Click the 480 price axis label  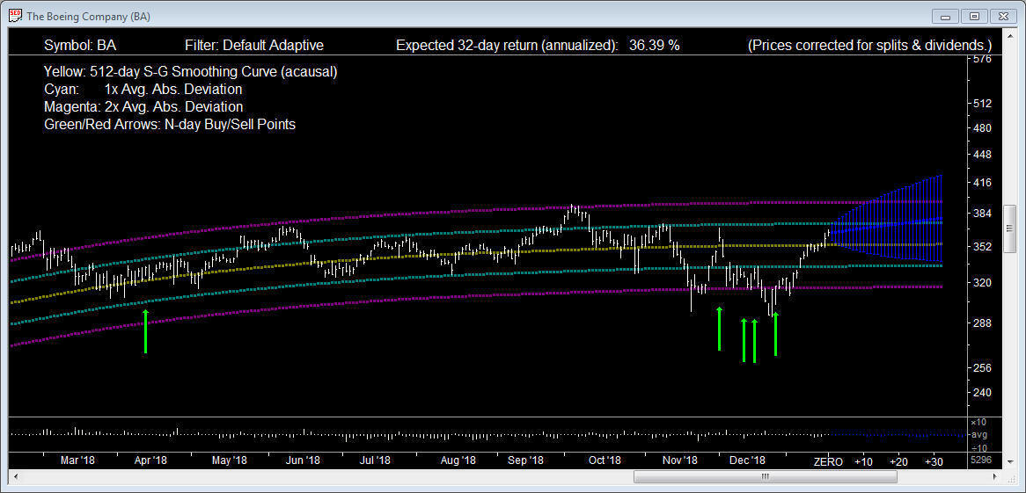983,128
